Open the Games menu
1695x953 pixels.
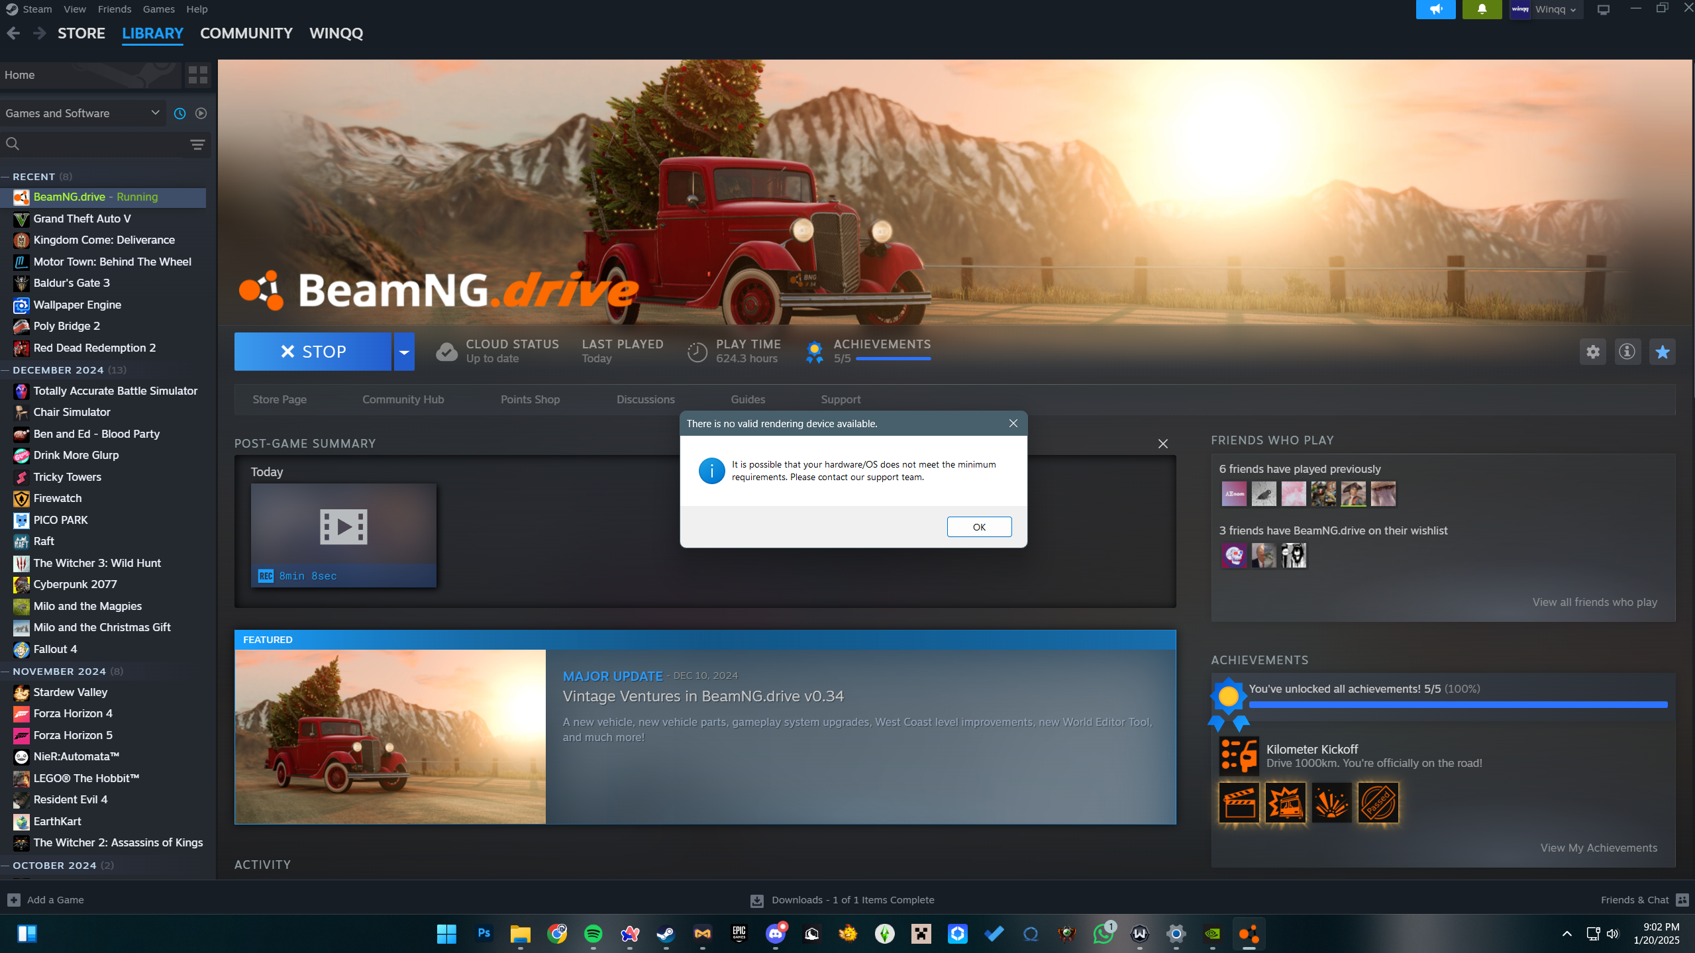(158, 9)
